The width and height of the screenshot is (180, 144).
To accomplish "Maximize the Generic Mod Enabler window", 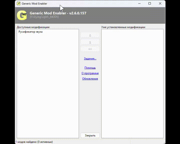I will 149,3.
